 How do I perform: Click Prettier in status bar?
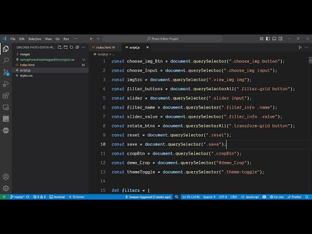(x=294, y=197)
